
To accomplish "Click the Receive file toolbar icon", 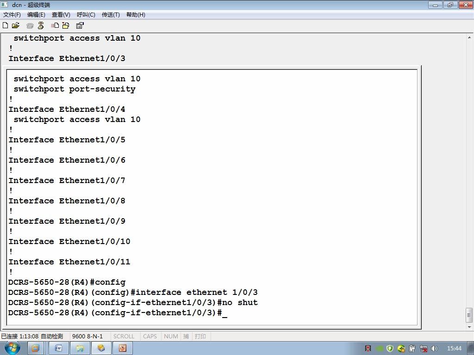I will pyautogui.click(x=66, y=26).
